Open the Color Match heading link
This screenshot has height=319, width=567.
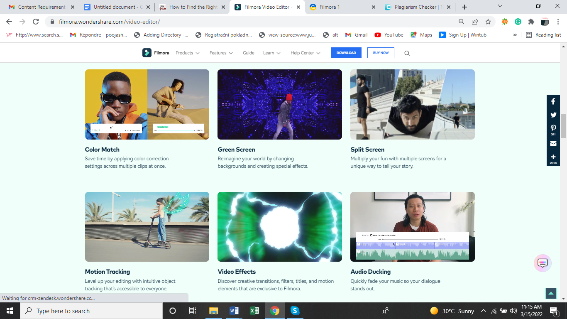[102, 150]
